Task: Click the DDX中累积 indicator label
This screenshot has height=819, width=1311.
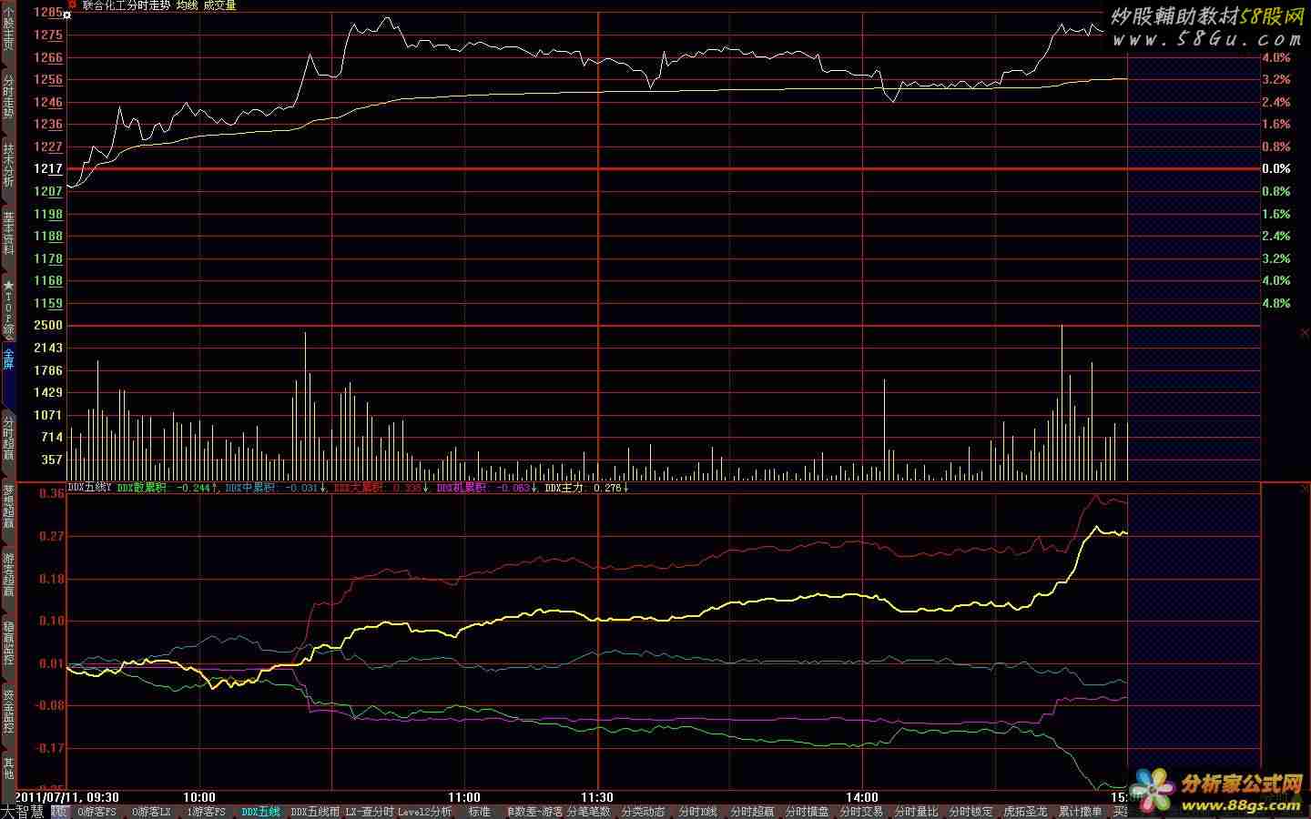Action: [x=249, y=488]
